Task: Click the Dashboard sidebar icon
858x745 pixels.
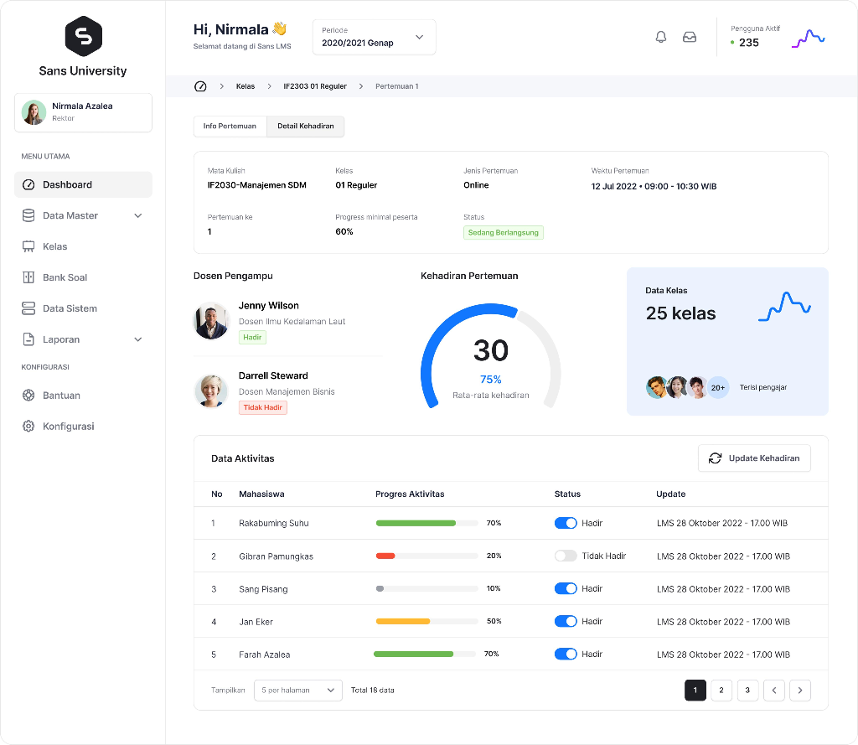Action: click(x=28, y=185)
